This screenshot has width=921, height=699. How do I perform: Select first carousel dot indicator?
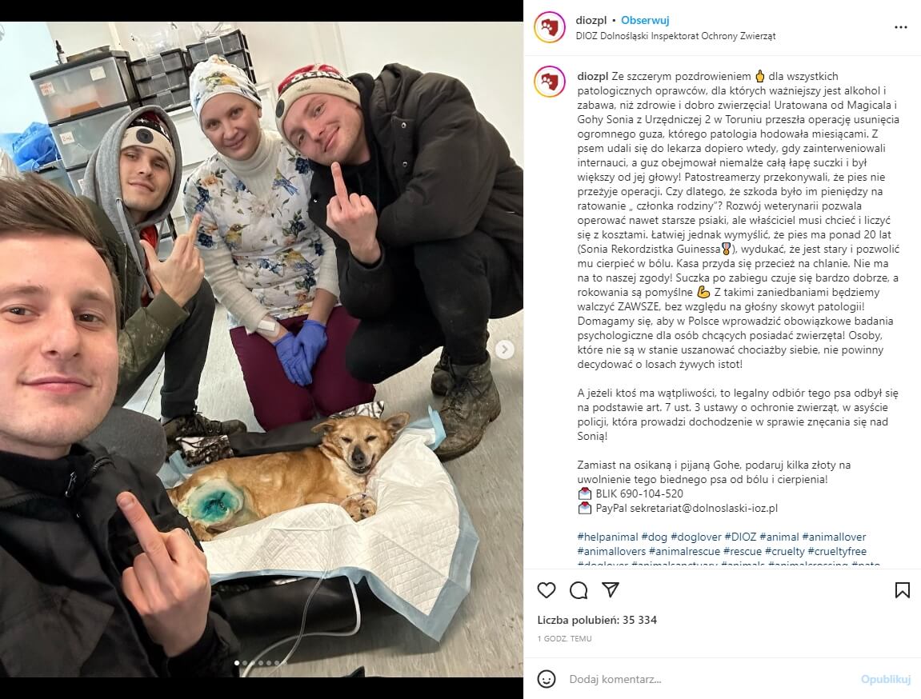tap(237, 663)
